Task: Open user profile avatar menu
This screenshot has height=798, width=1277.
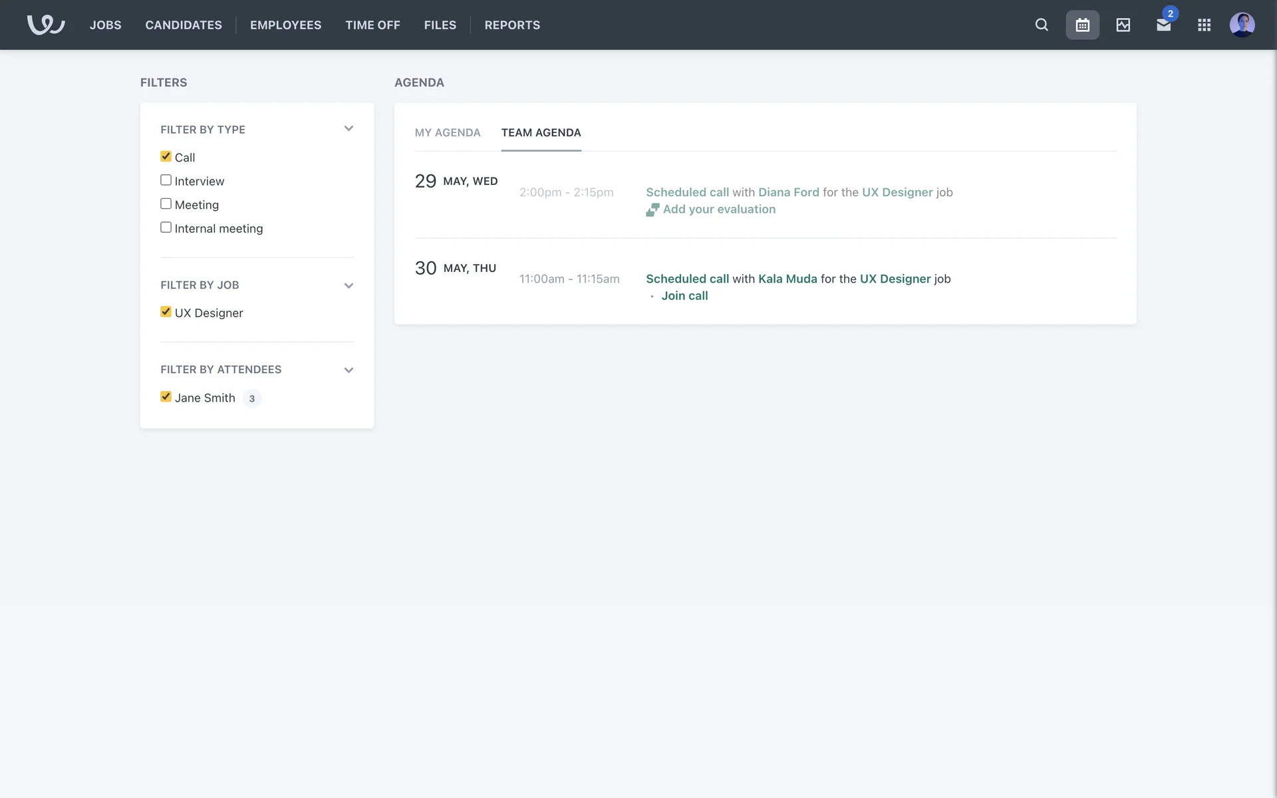Action: click(1242, 25)
